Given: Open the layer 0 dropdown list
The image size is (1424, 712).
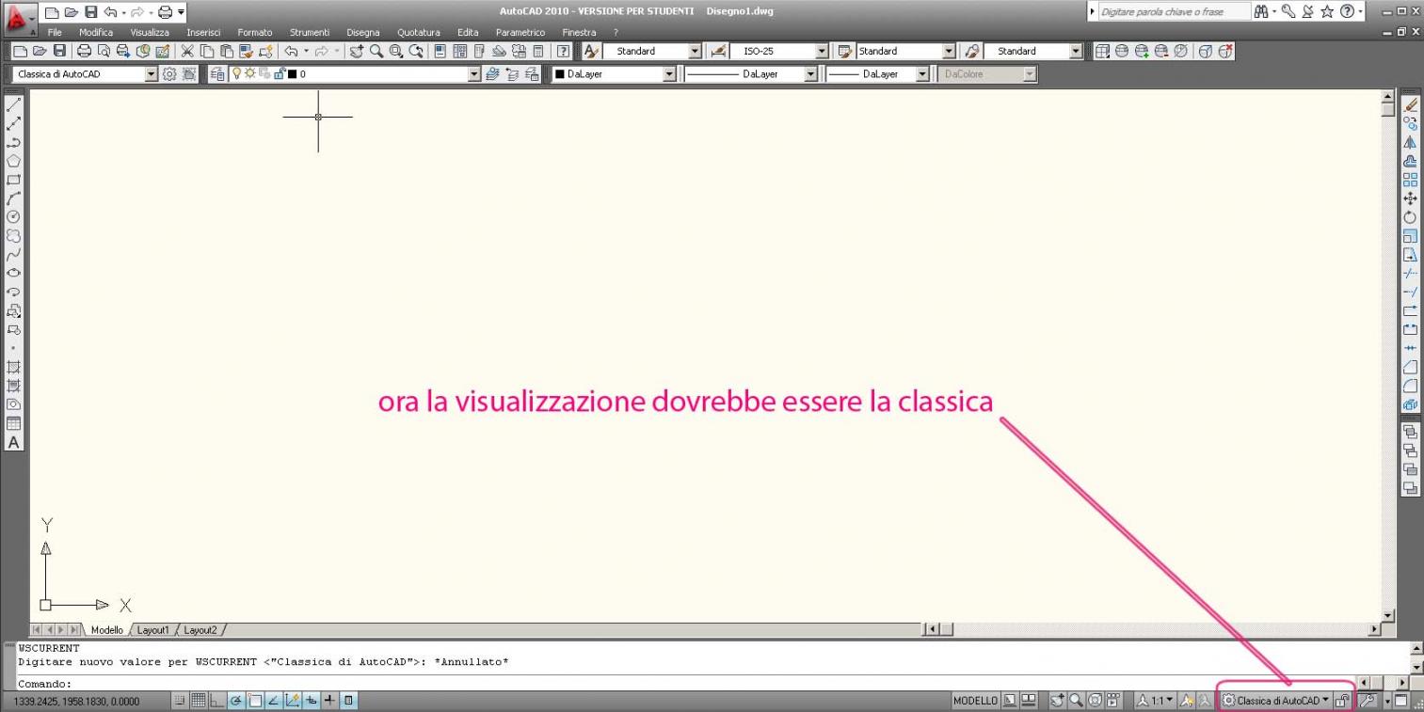Looking at the screenshot, I should click(x=475, y=73).
